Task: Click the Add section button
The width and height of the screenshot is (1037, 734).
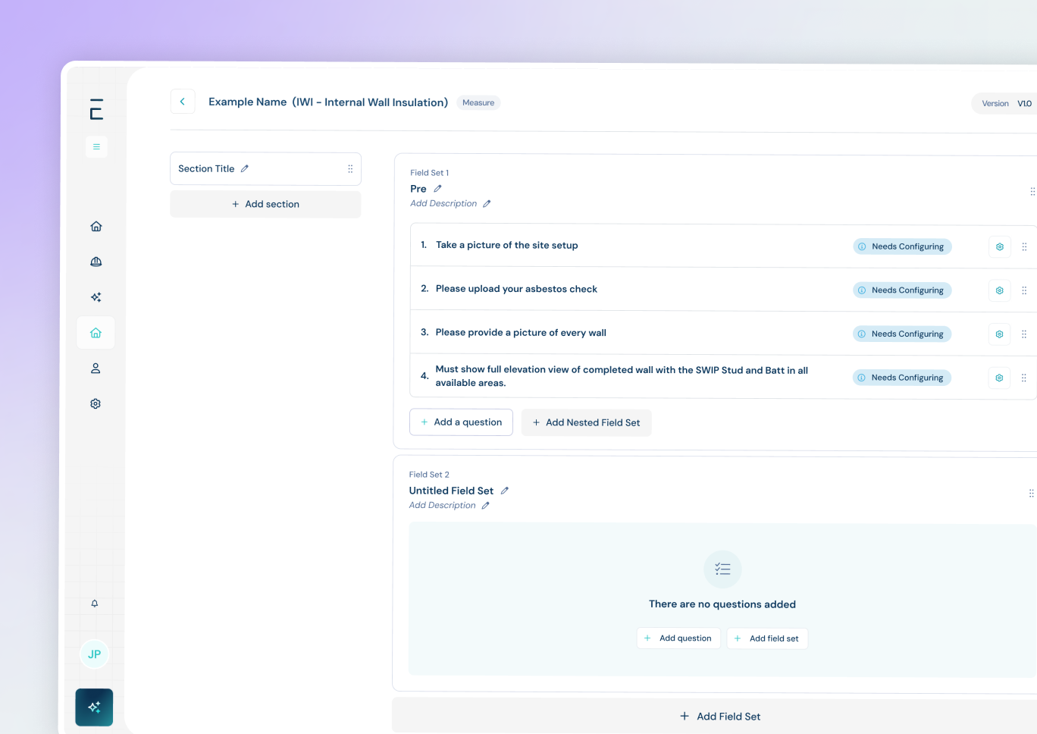Action: pos(265,204)
